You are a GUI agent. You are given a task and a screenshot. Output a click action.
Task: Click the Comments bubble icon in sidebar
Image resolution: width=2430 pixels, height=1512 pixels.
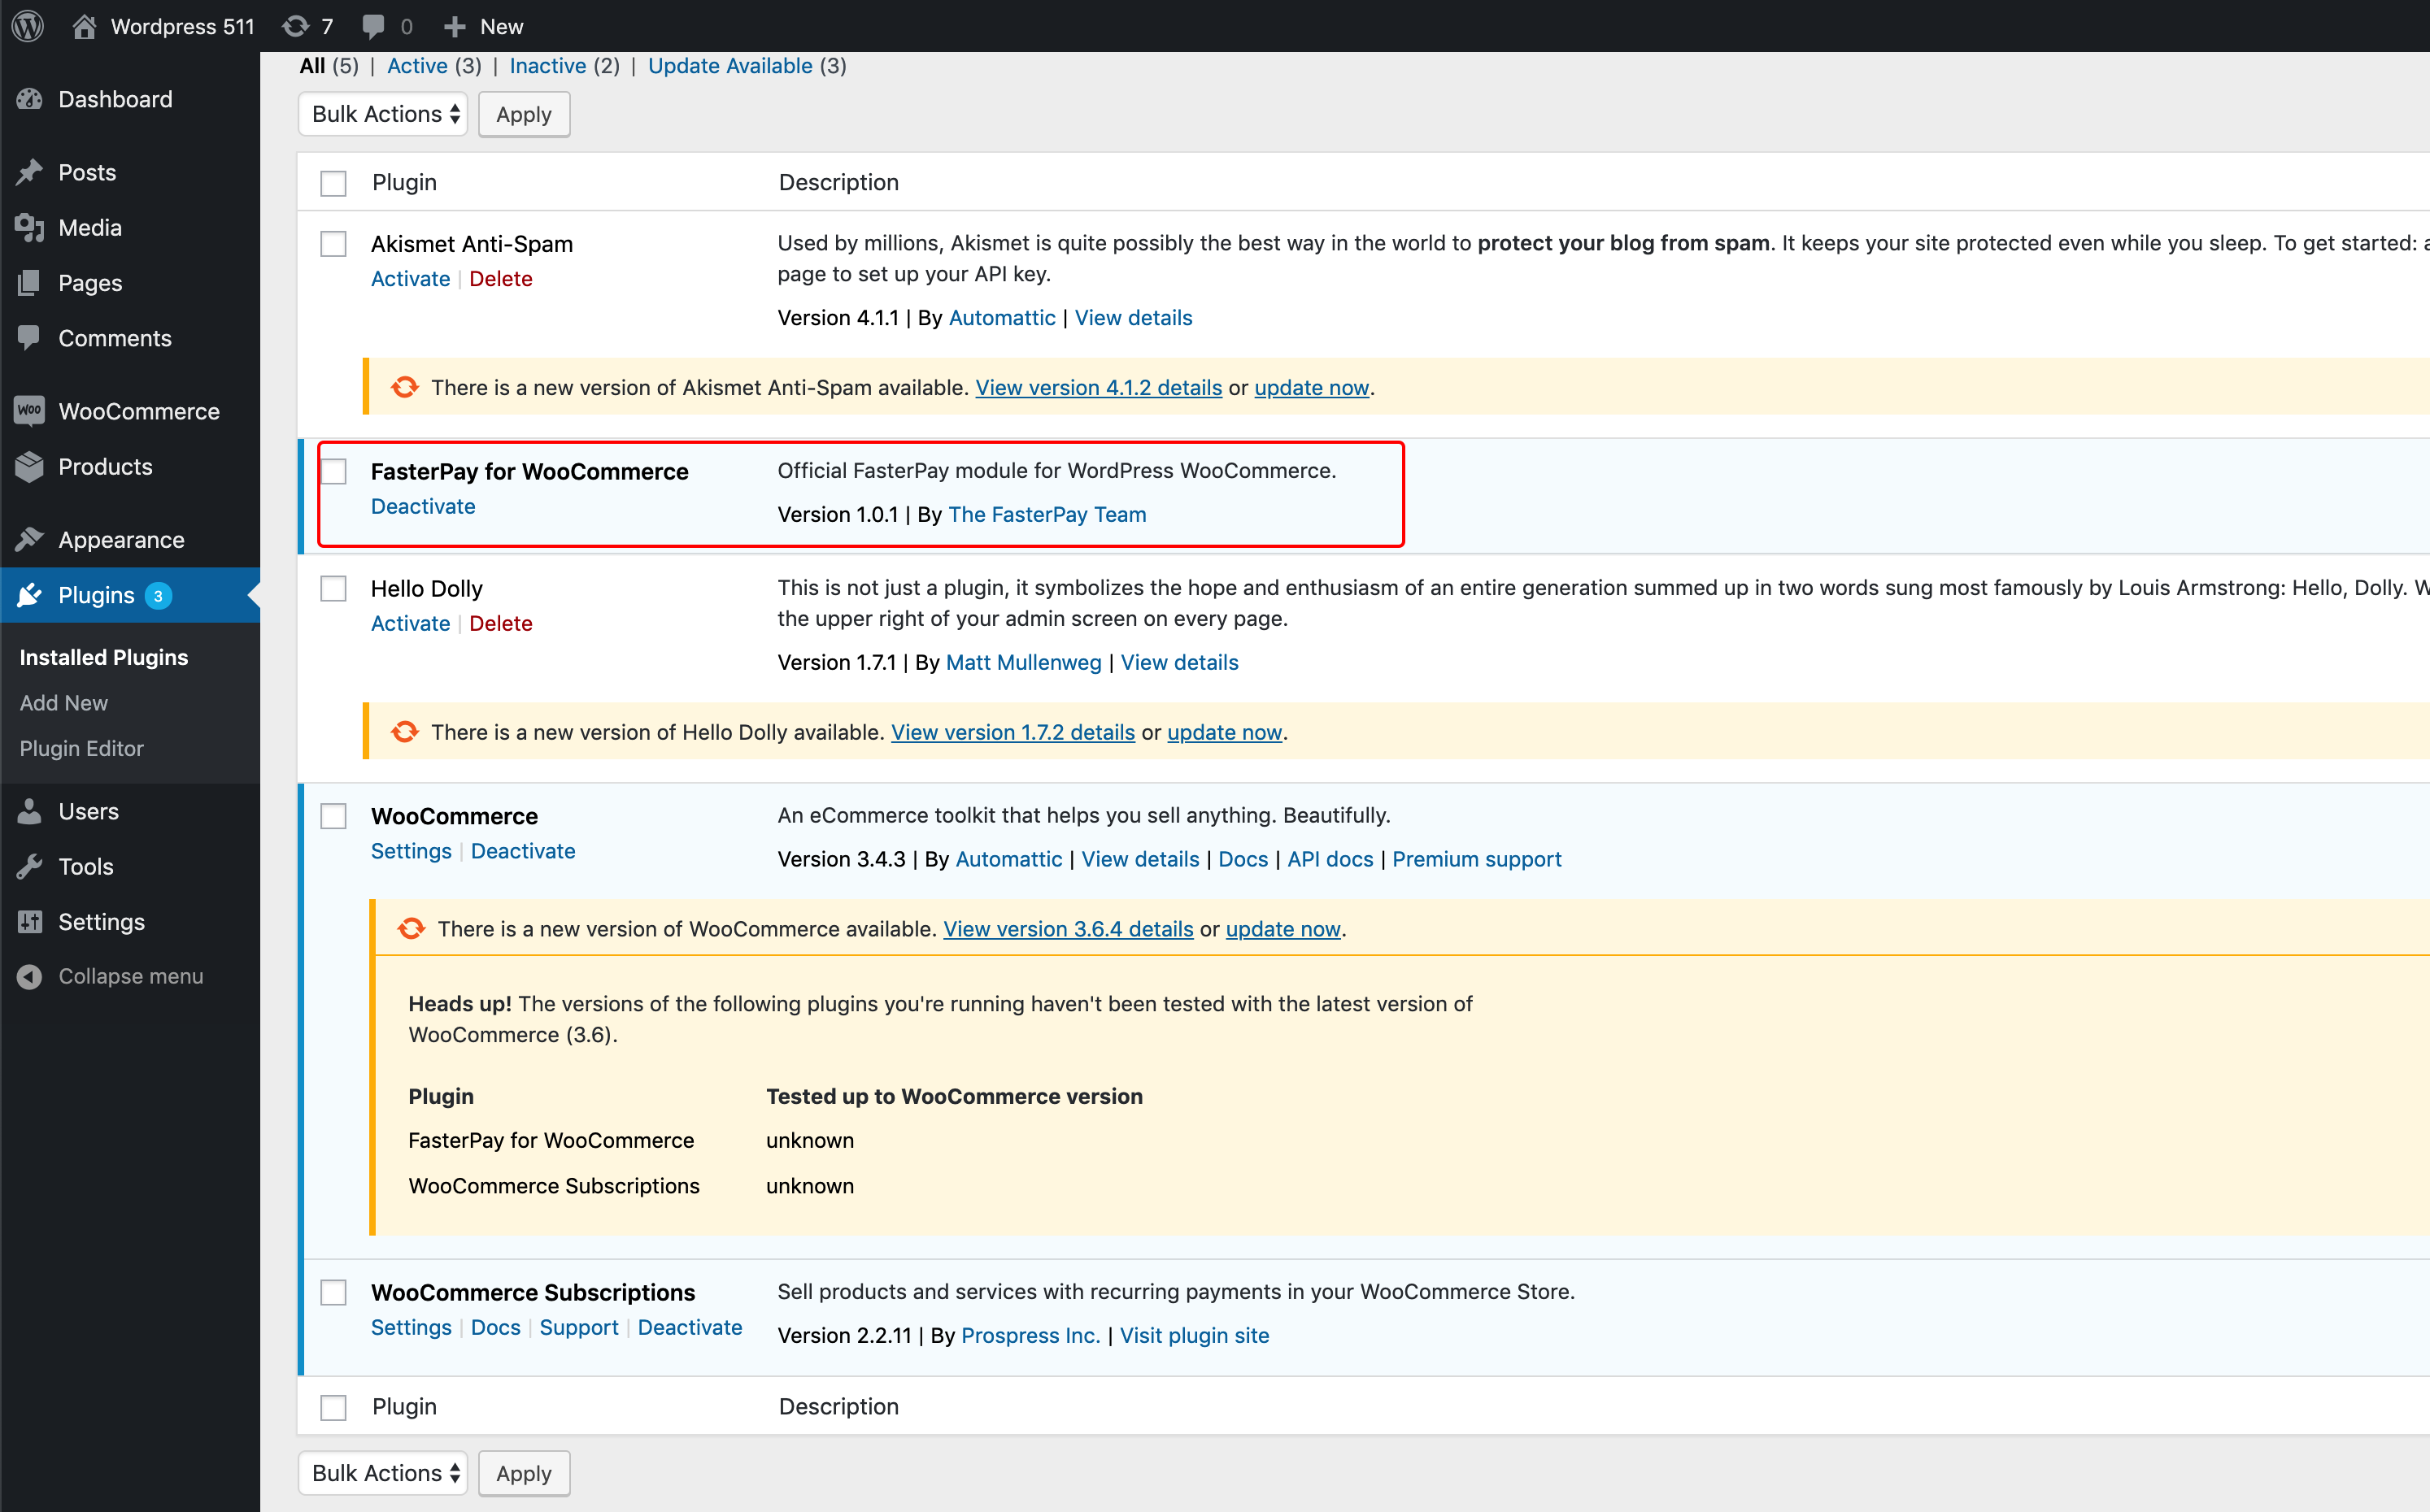coord(30,338)
